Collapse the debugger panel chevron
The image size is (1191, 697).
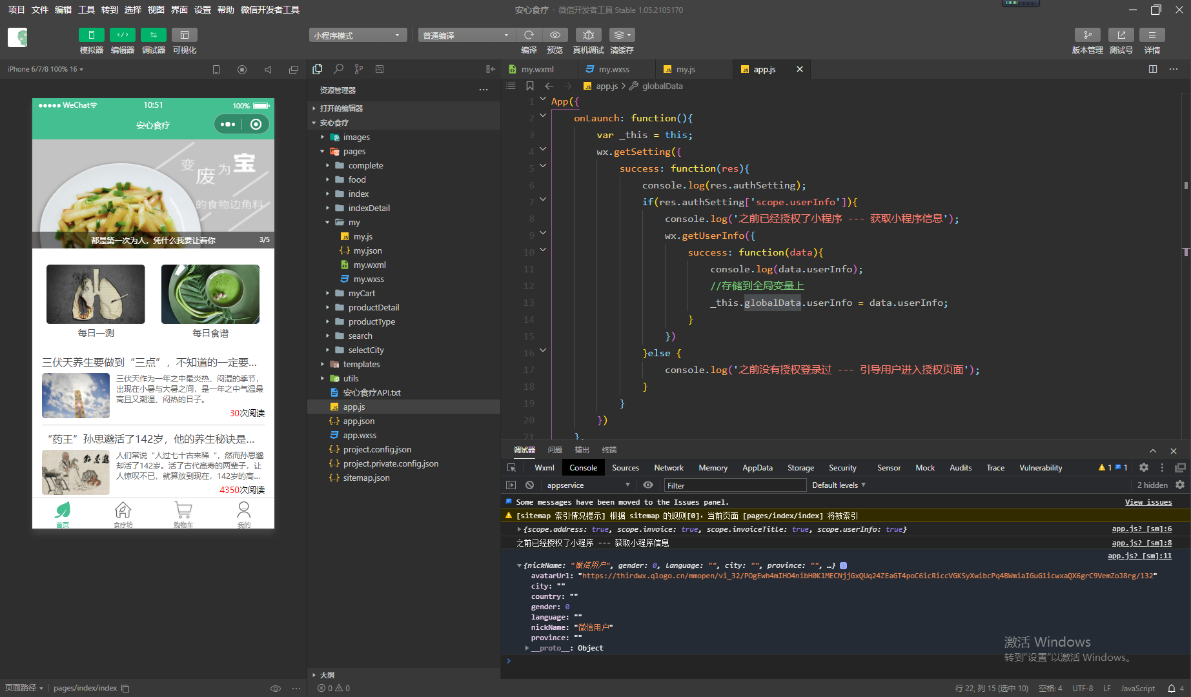(x=1153, y=450)
